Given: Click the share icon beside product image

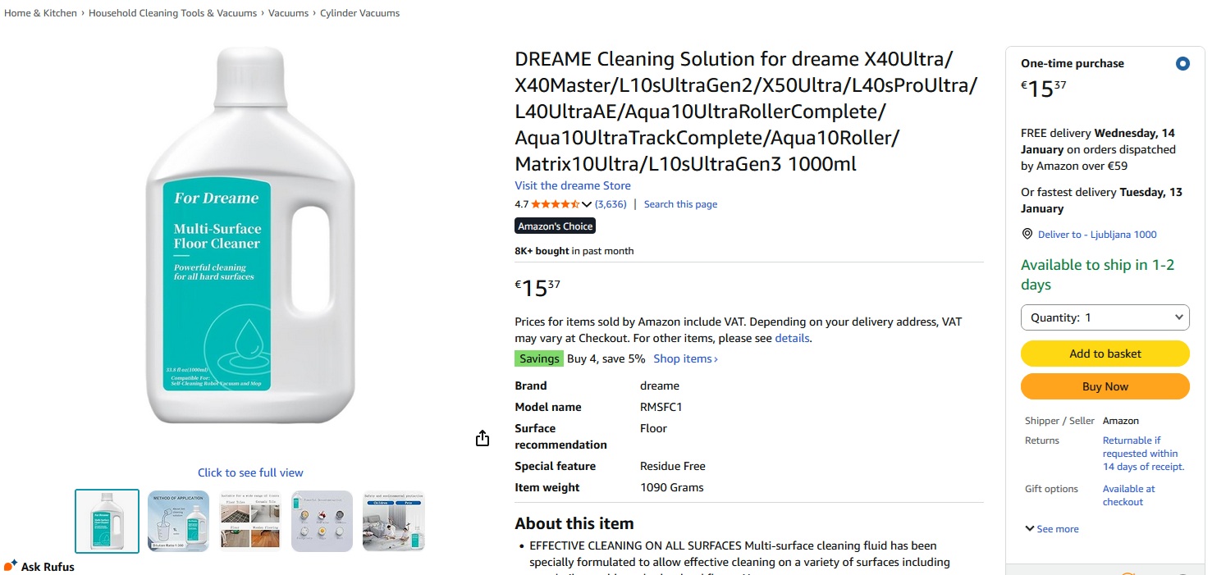Looking at the screenshot, I should tap(483, 439).
